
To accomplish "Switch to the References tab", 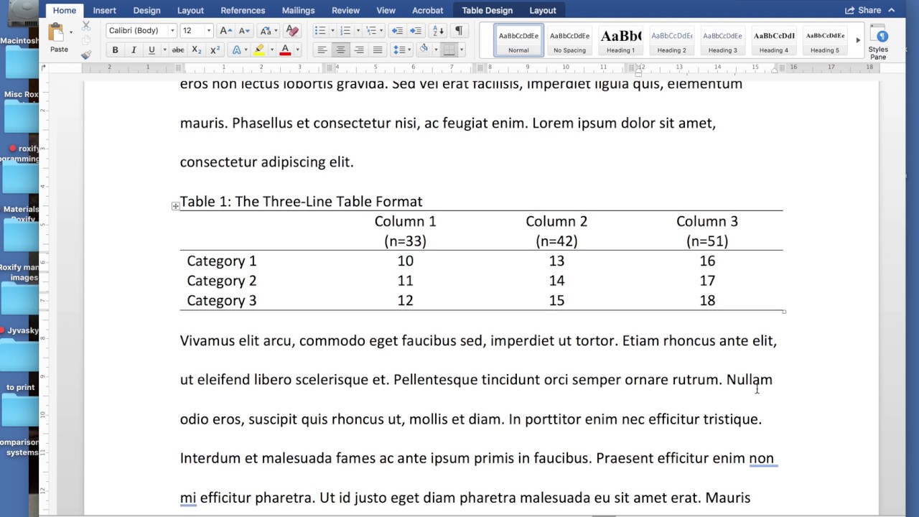I will pos(243,10).
